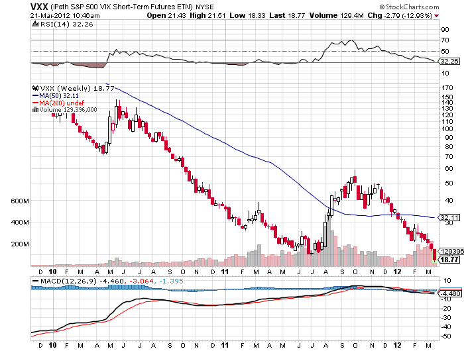Click the MACD line legend marker
This screenshot has height=351, width=464.
(x=36, y=281)
